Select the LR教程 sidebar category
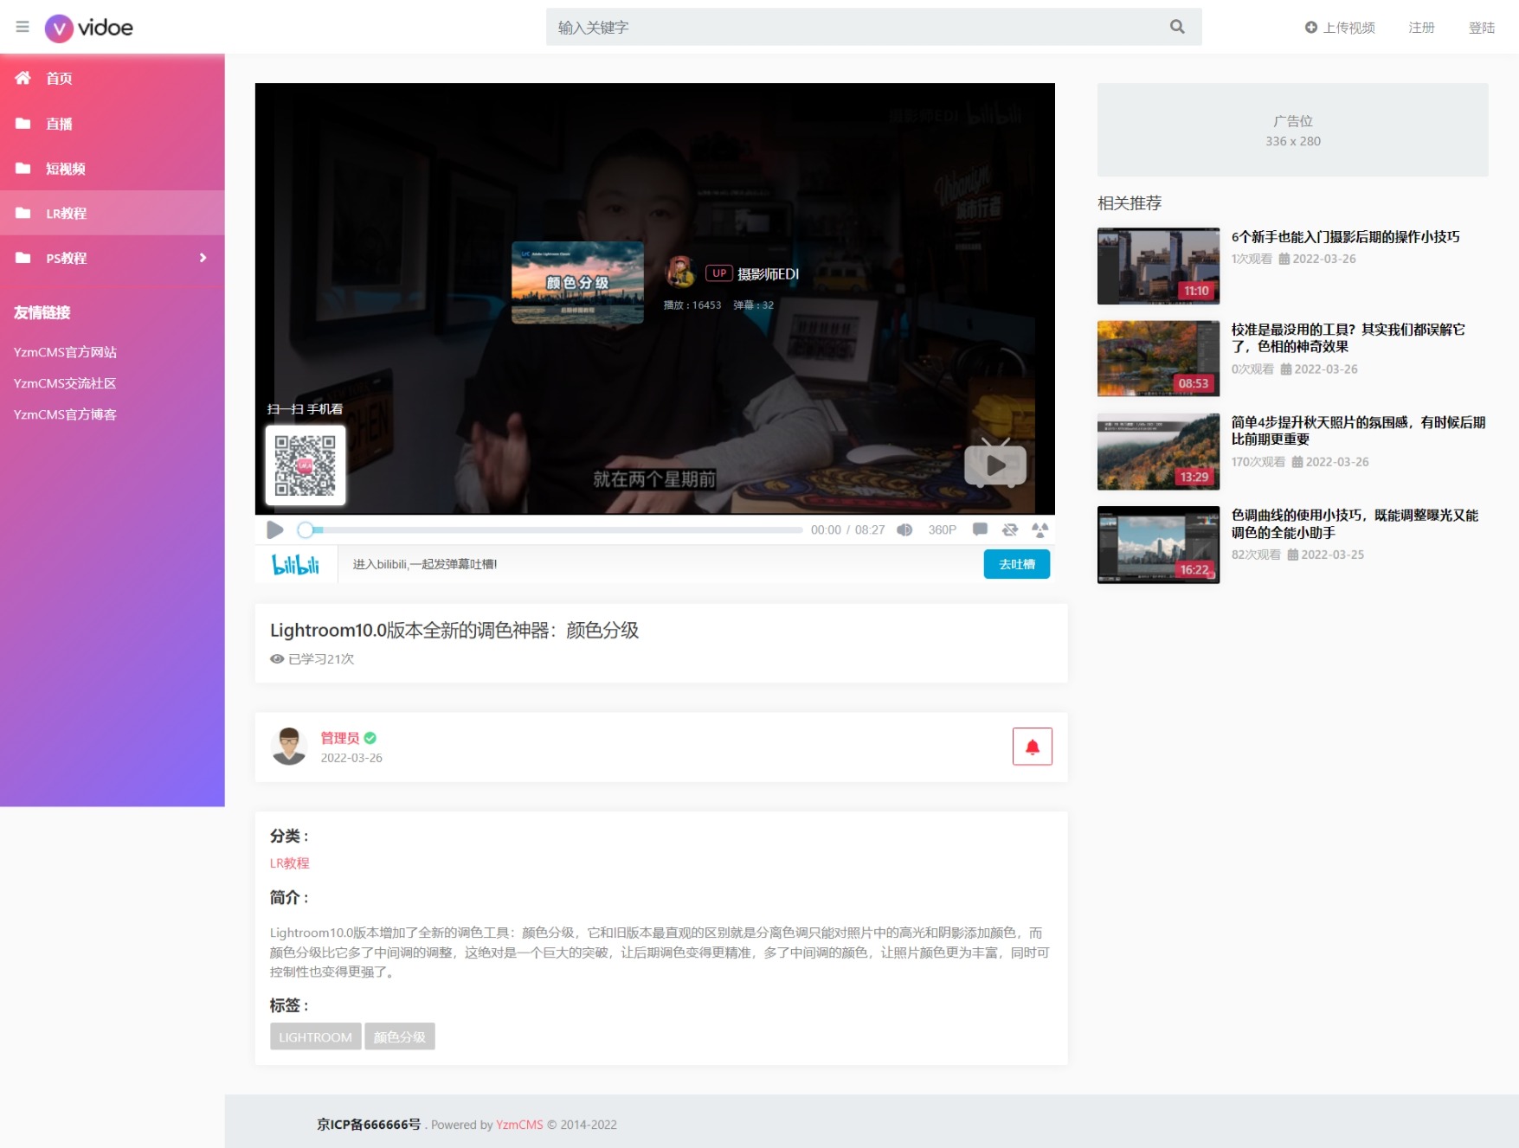This screenshot has width=1519, height=1148. coord(113,213)
